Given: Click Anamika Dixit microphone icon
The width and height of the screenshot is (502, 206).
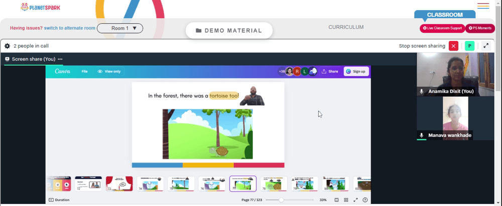Looking at the screenshot, I should (422, 92).
